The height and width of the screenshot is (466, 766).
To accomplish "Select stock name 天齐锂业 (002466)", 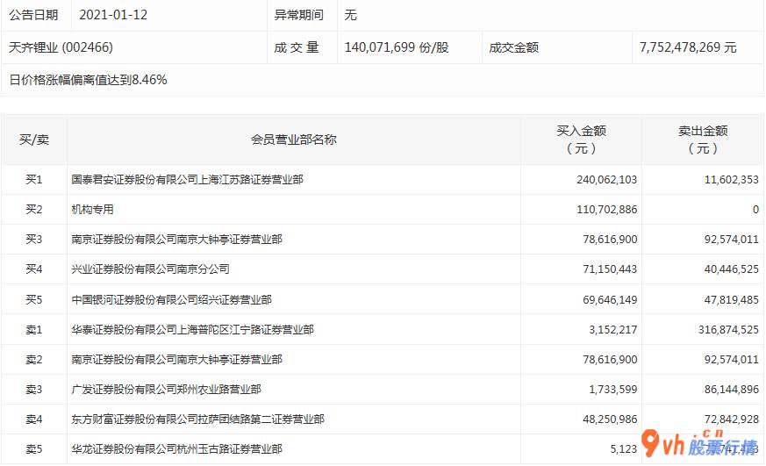I will (x=61, y=47).
